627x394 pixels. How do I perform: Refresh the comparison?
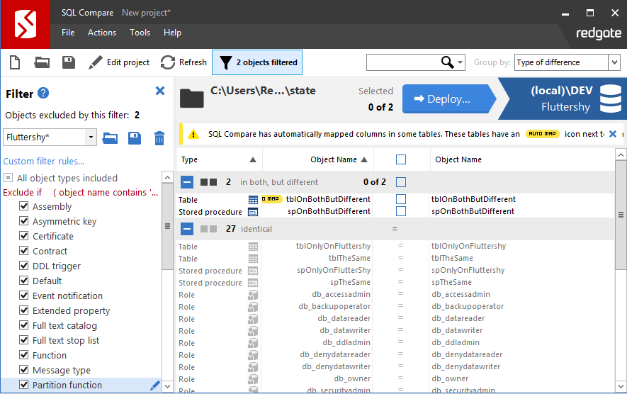pyautogui.click(x=183, y=62)
